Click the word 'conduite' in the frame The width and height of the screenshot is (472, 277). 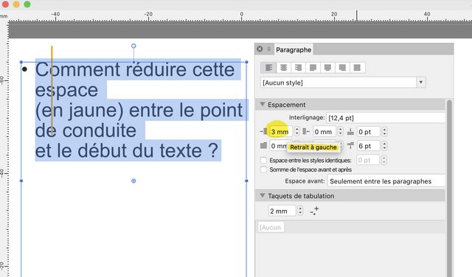click(100, 130)
